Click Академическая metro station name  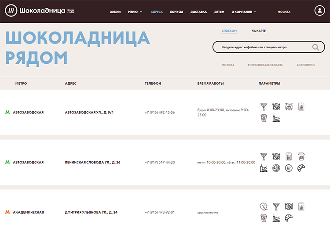coord(29,212)
